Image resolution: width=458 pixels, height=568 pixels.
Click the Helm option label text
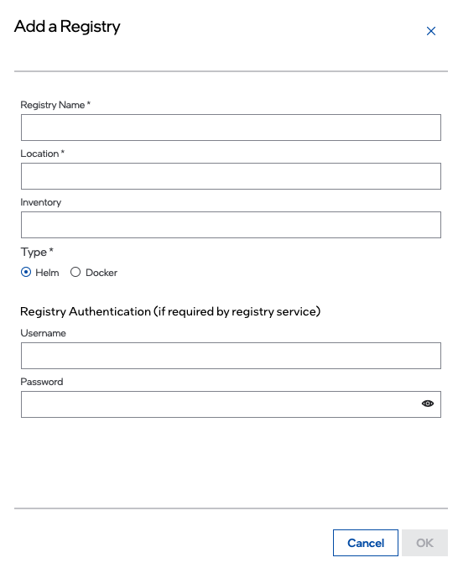[x=47, y=273]
